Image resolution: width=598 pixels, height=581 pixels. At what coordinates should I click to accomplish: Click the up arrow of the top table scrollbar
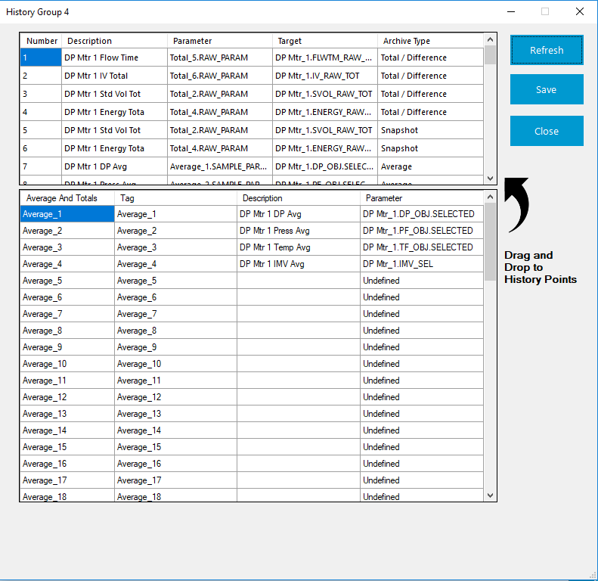(x=491, y=39)
